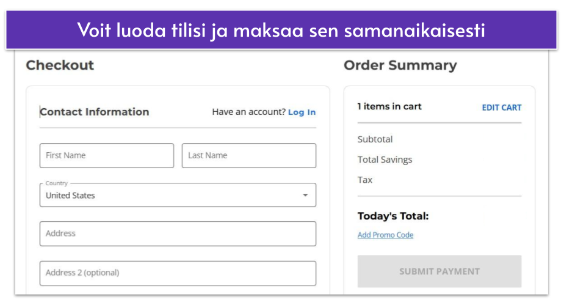Click the Total Savings line
Viewport: 564px width, 302px height.
[x=385, y=160]
